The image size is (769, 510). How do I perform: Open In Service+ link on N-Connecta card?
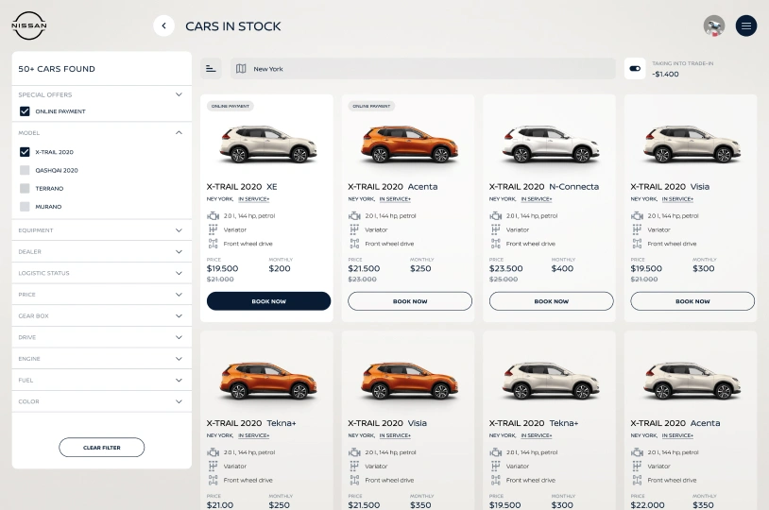click(537, 199)
